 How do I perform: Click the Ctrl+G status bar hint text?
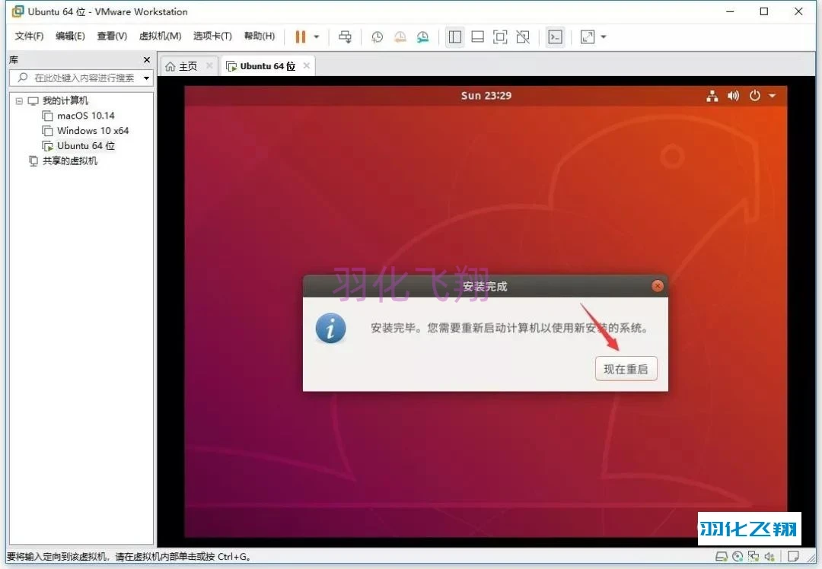point(129,556)
